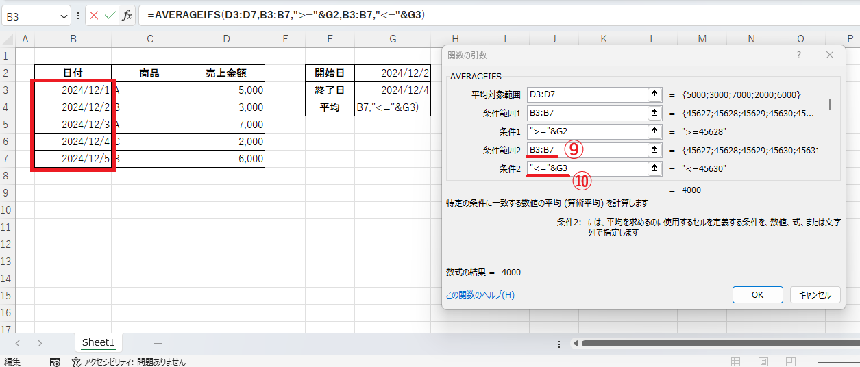This screenshot has height=367, width=860.
Task: Click the horizontal sheet scrollbar
Action: [x=713, y=343]
